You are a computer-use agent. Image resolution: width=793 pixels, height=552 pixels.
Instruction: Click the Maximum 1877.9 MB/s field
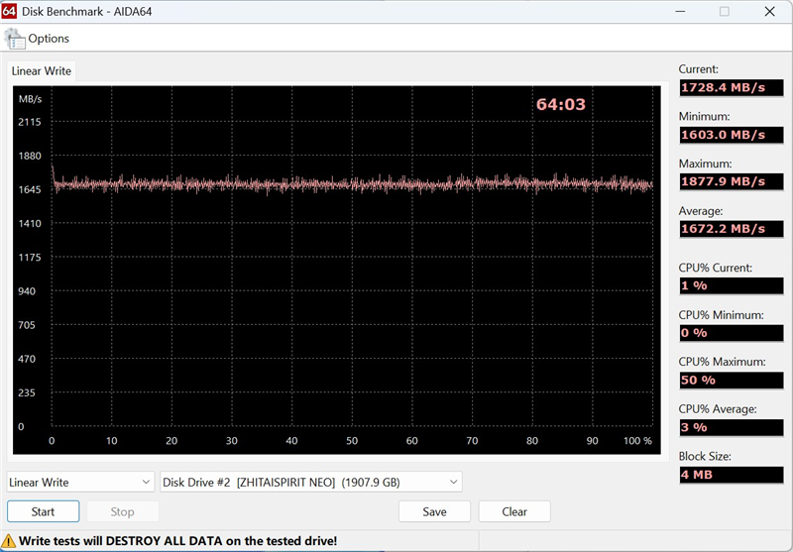pos(724,182)
